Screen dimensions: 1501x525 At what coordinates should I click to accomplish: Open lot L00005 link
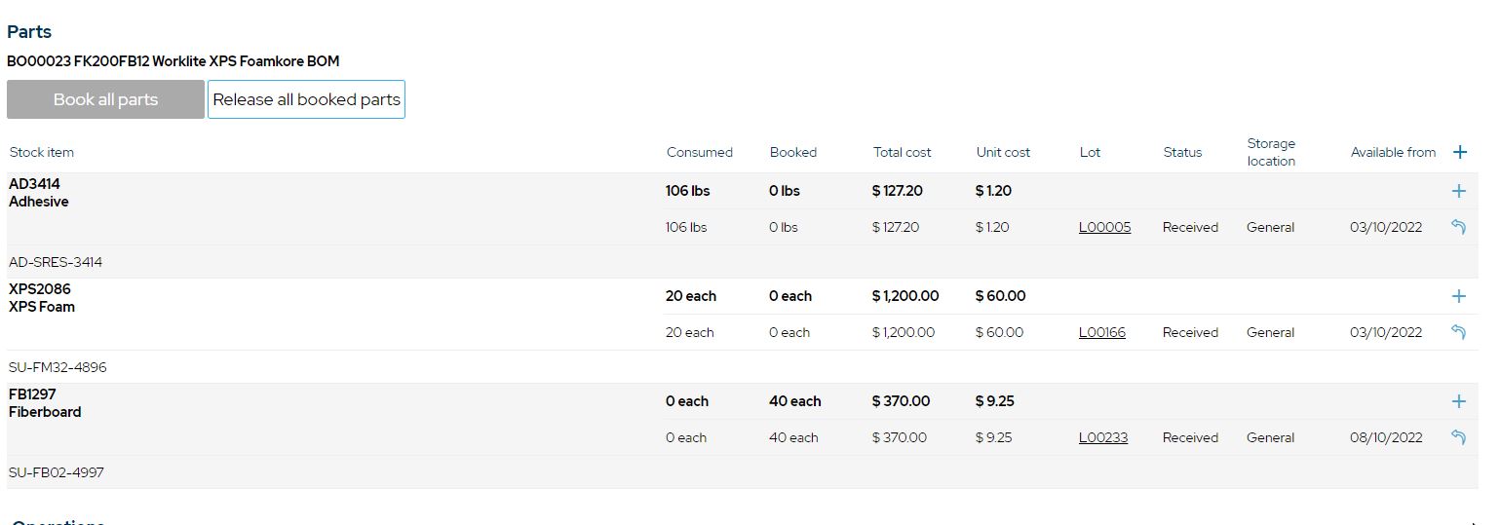click(x=1104, y=227)
